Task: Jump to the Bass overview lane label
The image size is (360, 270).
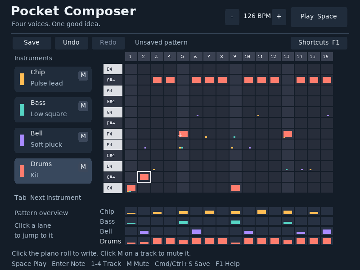Action: pos(107,221)
